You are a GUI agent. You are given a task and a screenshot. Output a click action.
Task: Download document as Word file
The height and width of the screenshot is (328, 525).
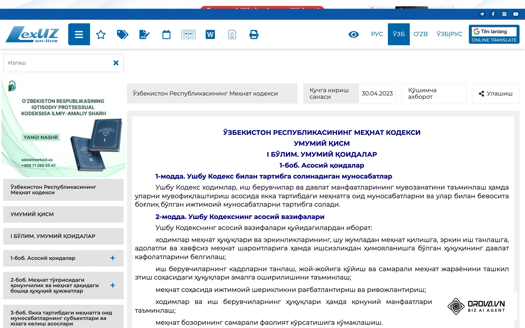click(210, 34)
